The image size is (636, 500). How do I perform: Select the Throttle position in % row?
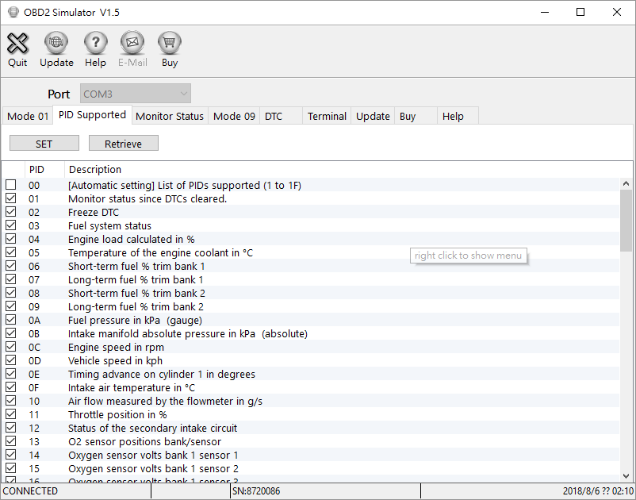click(117, 414)
